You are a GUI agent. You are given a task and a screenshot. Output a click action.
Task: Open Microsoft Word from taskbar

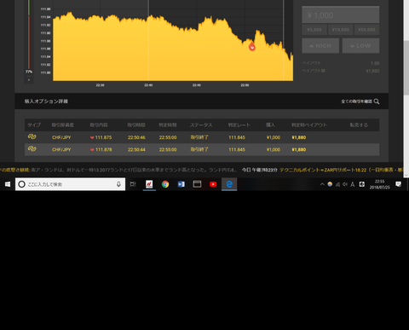click(181, 184)
